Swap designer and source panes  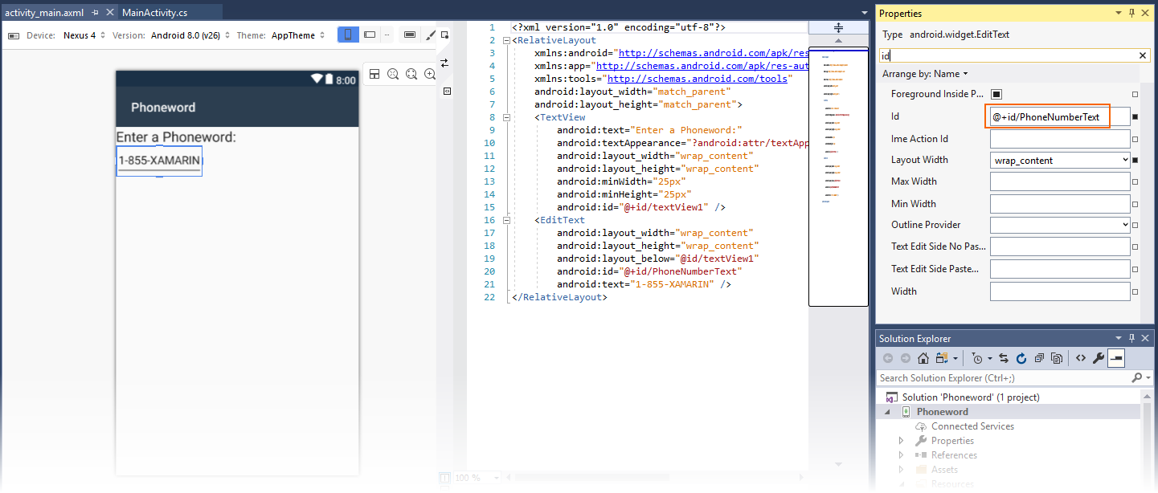tap(444, 63)
